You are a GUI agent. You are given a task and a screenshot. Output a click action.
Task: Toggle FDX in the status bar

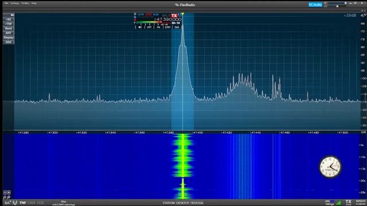pos(41,203)
